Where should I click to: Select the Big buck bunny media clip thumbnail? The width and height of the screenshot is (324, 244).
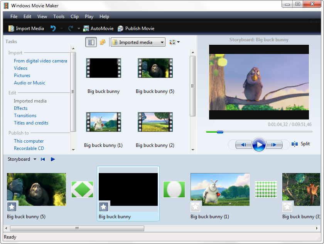click(x=103, y=68)
